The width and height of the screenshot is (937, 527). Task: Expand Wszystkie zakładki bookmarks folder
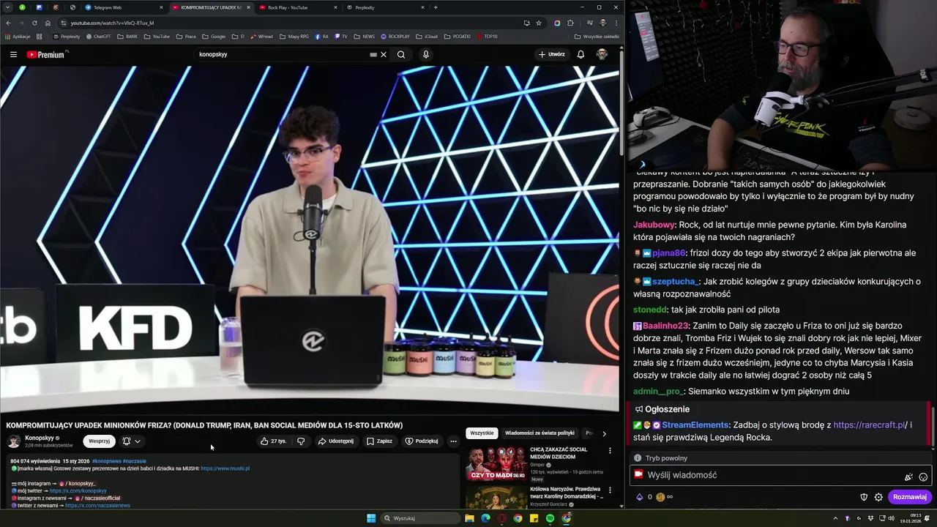click(597, 36)
